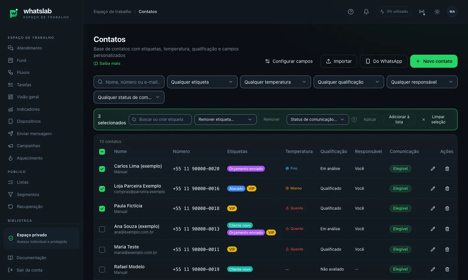
Task: Click info icon beside communication status
Action: pyautogui.click(x=354, y=119)
